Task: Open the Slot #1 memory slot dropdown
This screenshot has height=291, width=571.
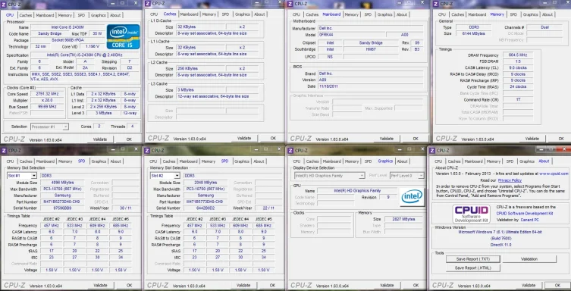Action: [x=22, y=176]
